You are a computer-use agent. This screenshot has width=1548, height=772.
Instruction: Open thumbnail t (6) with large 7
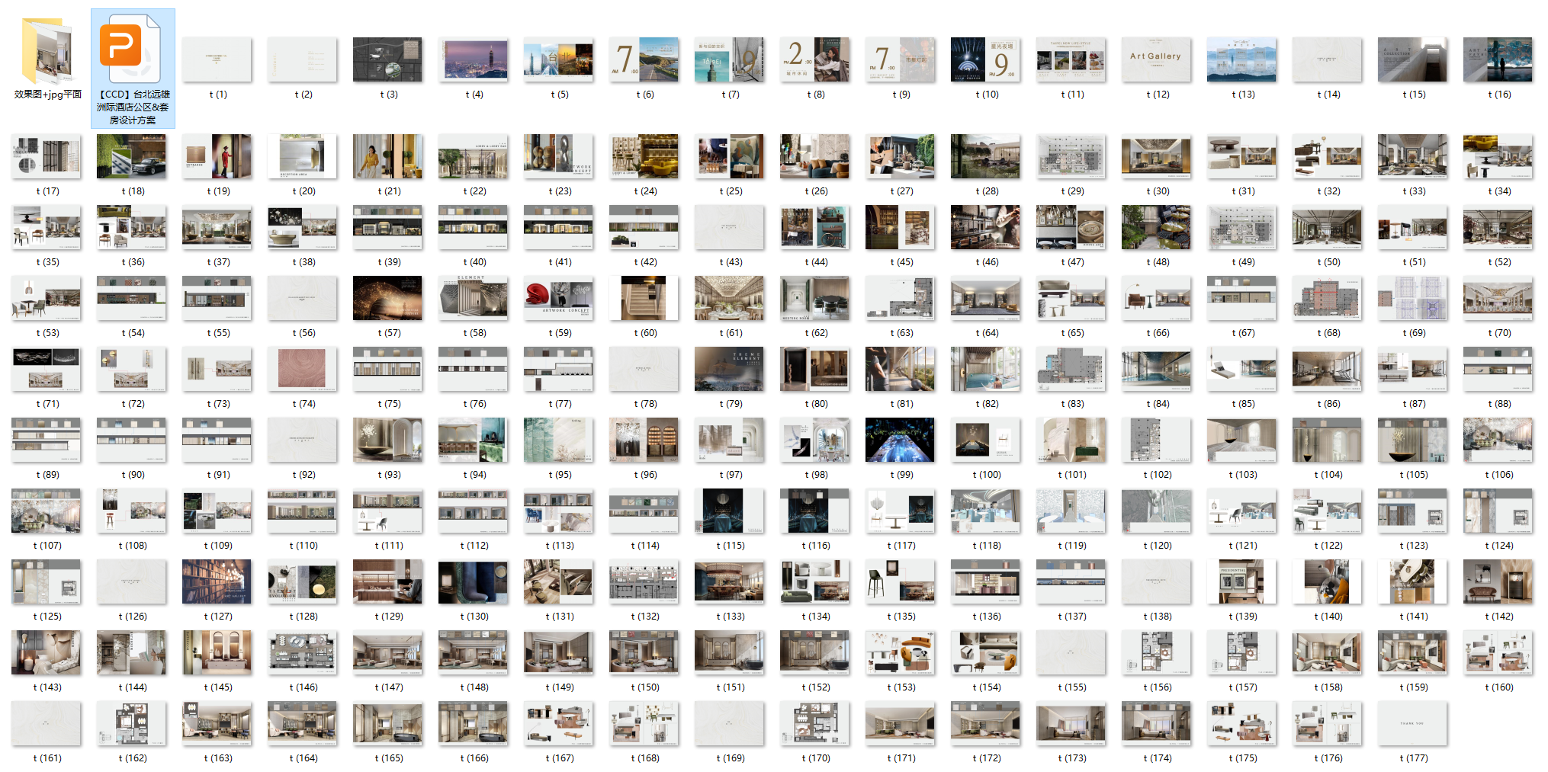coord(644,59)
